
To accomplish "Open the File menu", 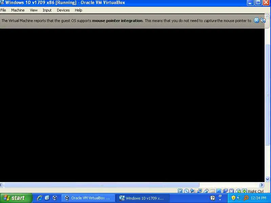I will [3, 10].
